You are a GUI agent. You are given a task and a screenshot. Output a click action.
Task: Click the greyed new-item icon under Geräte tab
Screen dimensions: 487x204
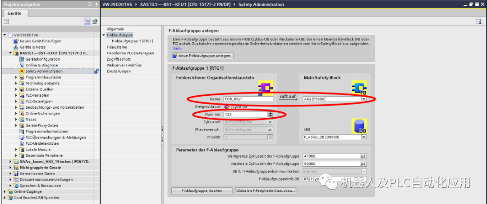6,22
